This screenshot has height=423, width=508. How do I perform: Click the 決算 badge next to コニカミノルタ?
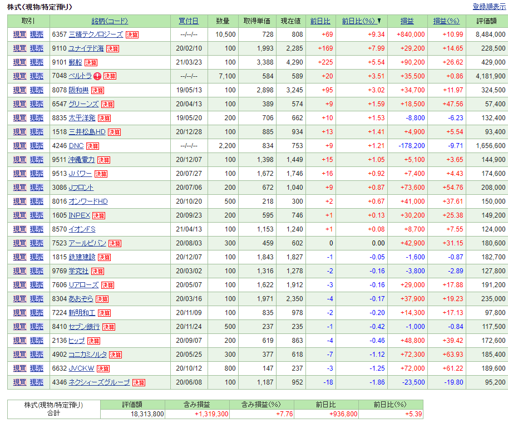(115, 355)
